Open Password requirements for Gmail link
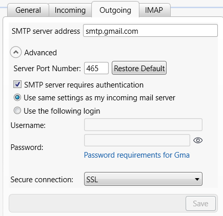The image size is (223, 216). [x=137, y=155]
